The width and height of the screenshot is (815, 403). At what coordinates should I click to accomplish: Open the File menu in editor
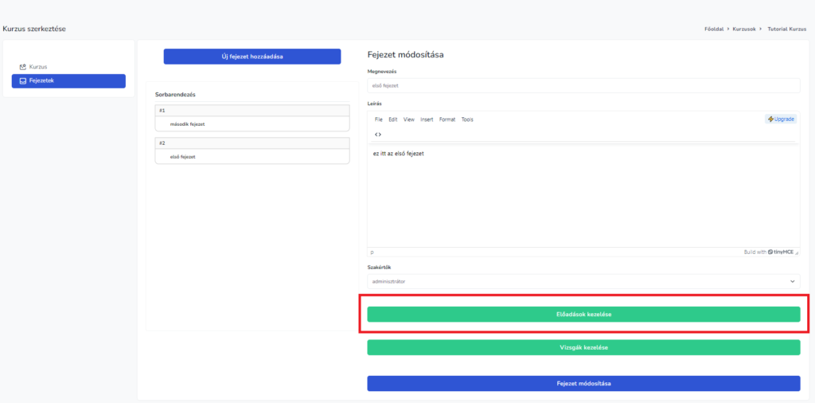tap(378, 119)
